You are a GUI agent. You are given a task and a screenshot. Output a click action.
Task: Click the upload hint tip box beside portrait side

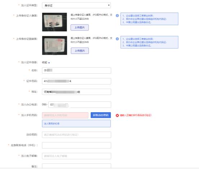149,19
